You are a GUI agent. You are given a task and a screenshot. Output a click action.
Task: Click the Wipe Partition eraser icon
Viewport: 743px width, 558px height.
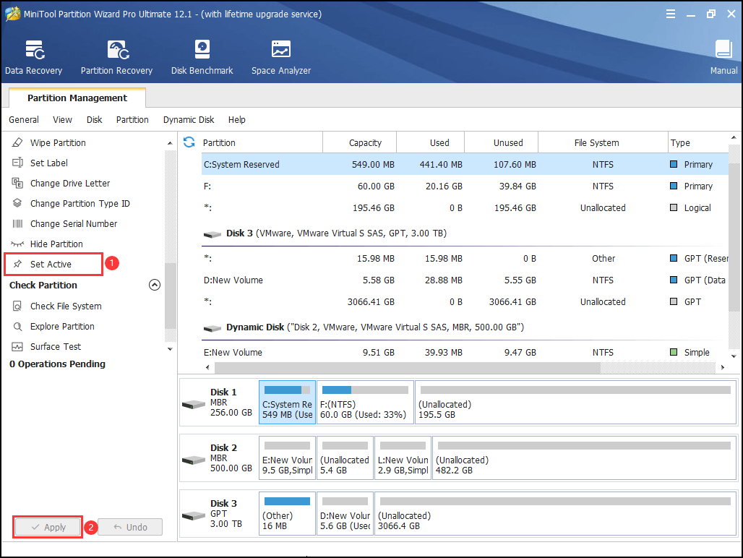[17, 142]
